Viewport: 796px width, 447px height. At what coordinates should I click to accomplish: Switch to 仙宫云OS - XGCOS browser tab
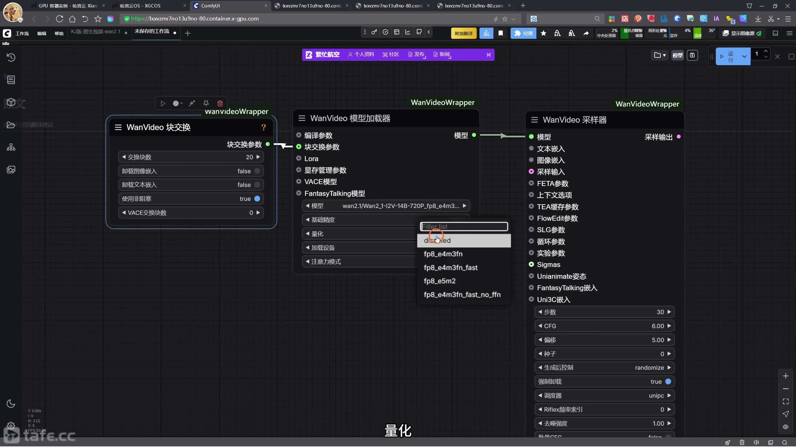point(150,6)
